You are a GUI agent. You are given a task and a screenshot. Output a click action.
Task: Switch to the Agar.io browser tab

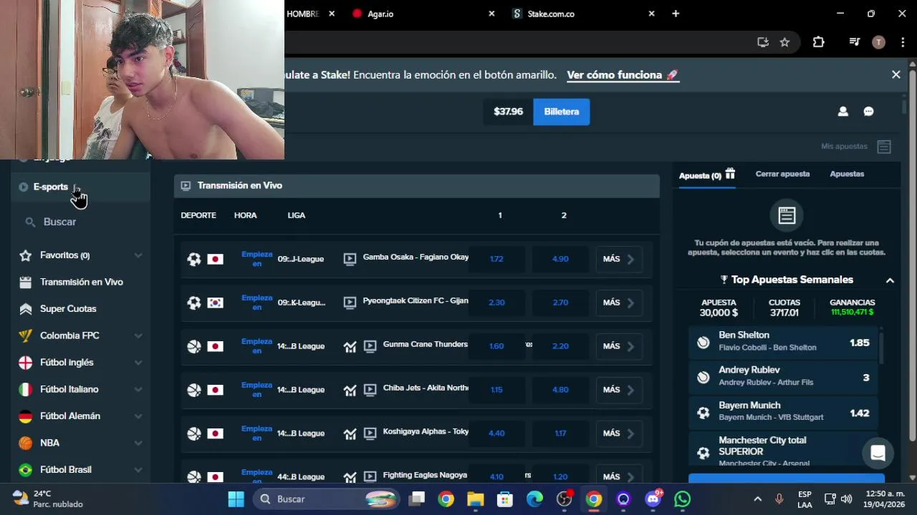tap(423, 14)
